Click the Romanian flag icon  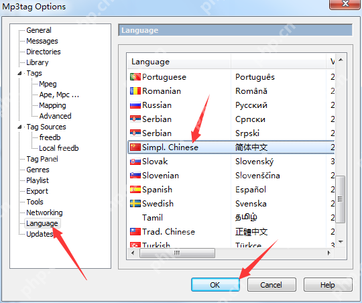click(135, 91)
